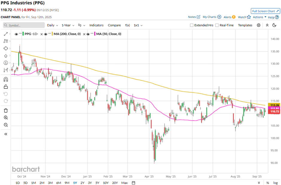Viewport: 281px width, 185px height.
Task: Expand shapes tool options arrow
Action: click(10, 48)
